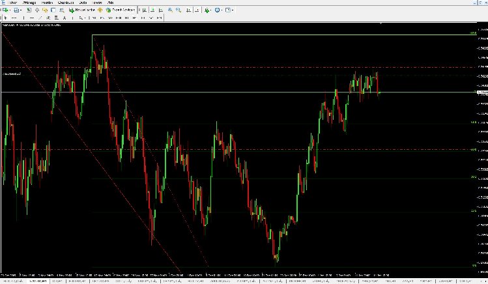
Task: Switch to candlestick chart display
Action: (152, 10)
